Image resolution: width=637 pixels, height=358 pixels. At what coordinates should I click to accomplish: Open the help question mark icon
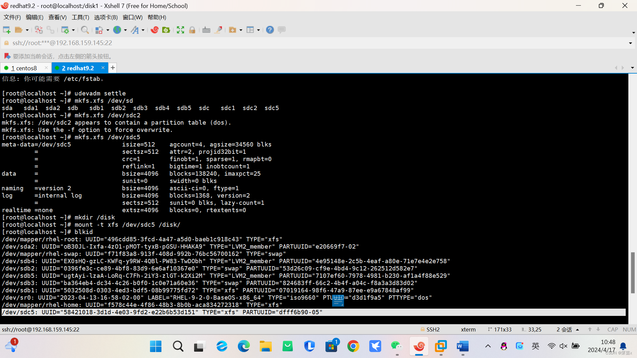click(x=270, y=30)
